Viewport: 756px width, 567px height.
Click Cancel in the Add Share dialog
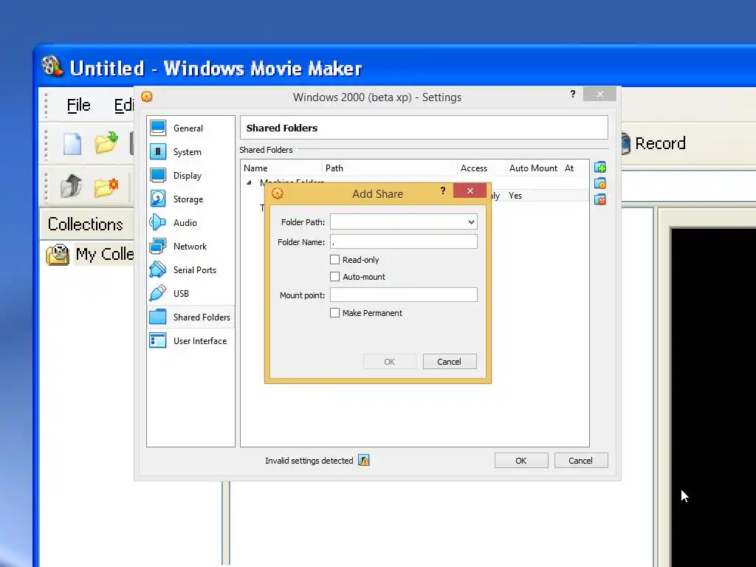pyautogui.click(x=450, y=362)
